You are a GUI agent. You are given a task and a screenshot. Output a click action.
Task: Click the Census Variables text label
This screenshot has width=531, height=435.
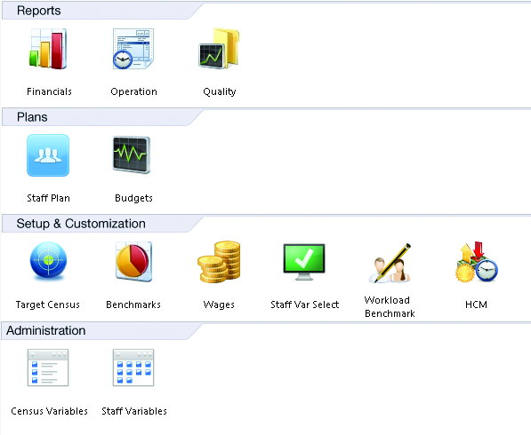click(49, 411)
